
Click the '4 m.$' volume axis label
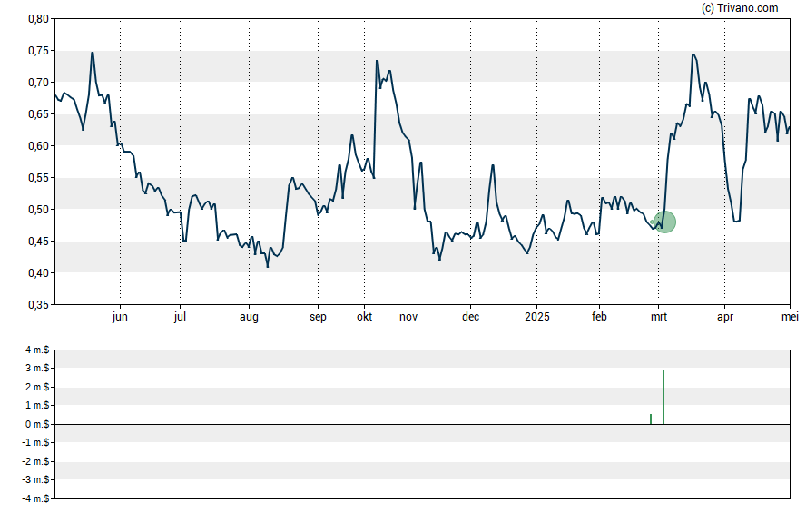[x=37, y=350]
